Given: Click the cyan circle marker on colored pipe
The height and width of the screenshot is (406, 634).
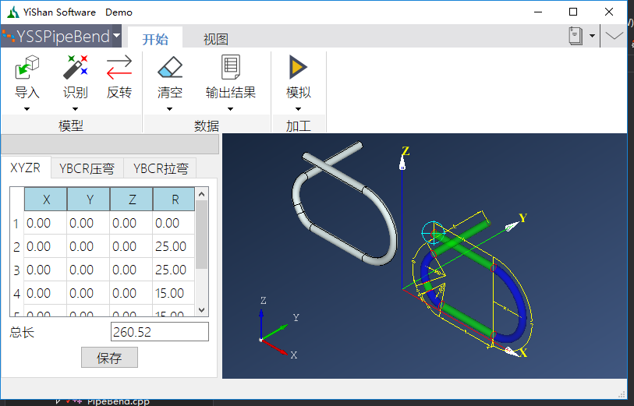Looking at the screenshot, I should (x=433, y=233).
